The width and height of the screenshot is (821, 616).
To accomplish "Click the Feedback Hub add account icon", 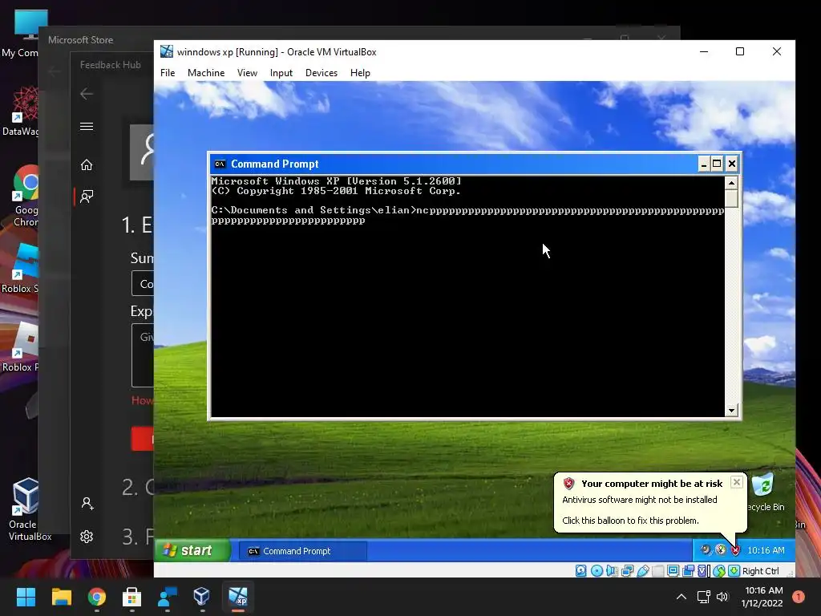I will click(87, 504).
